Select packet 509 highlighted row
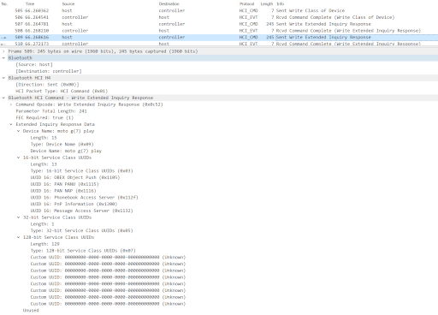This screenshot has height=315, width=438. click(219, 37)
